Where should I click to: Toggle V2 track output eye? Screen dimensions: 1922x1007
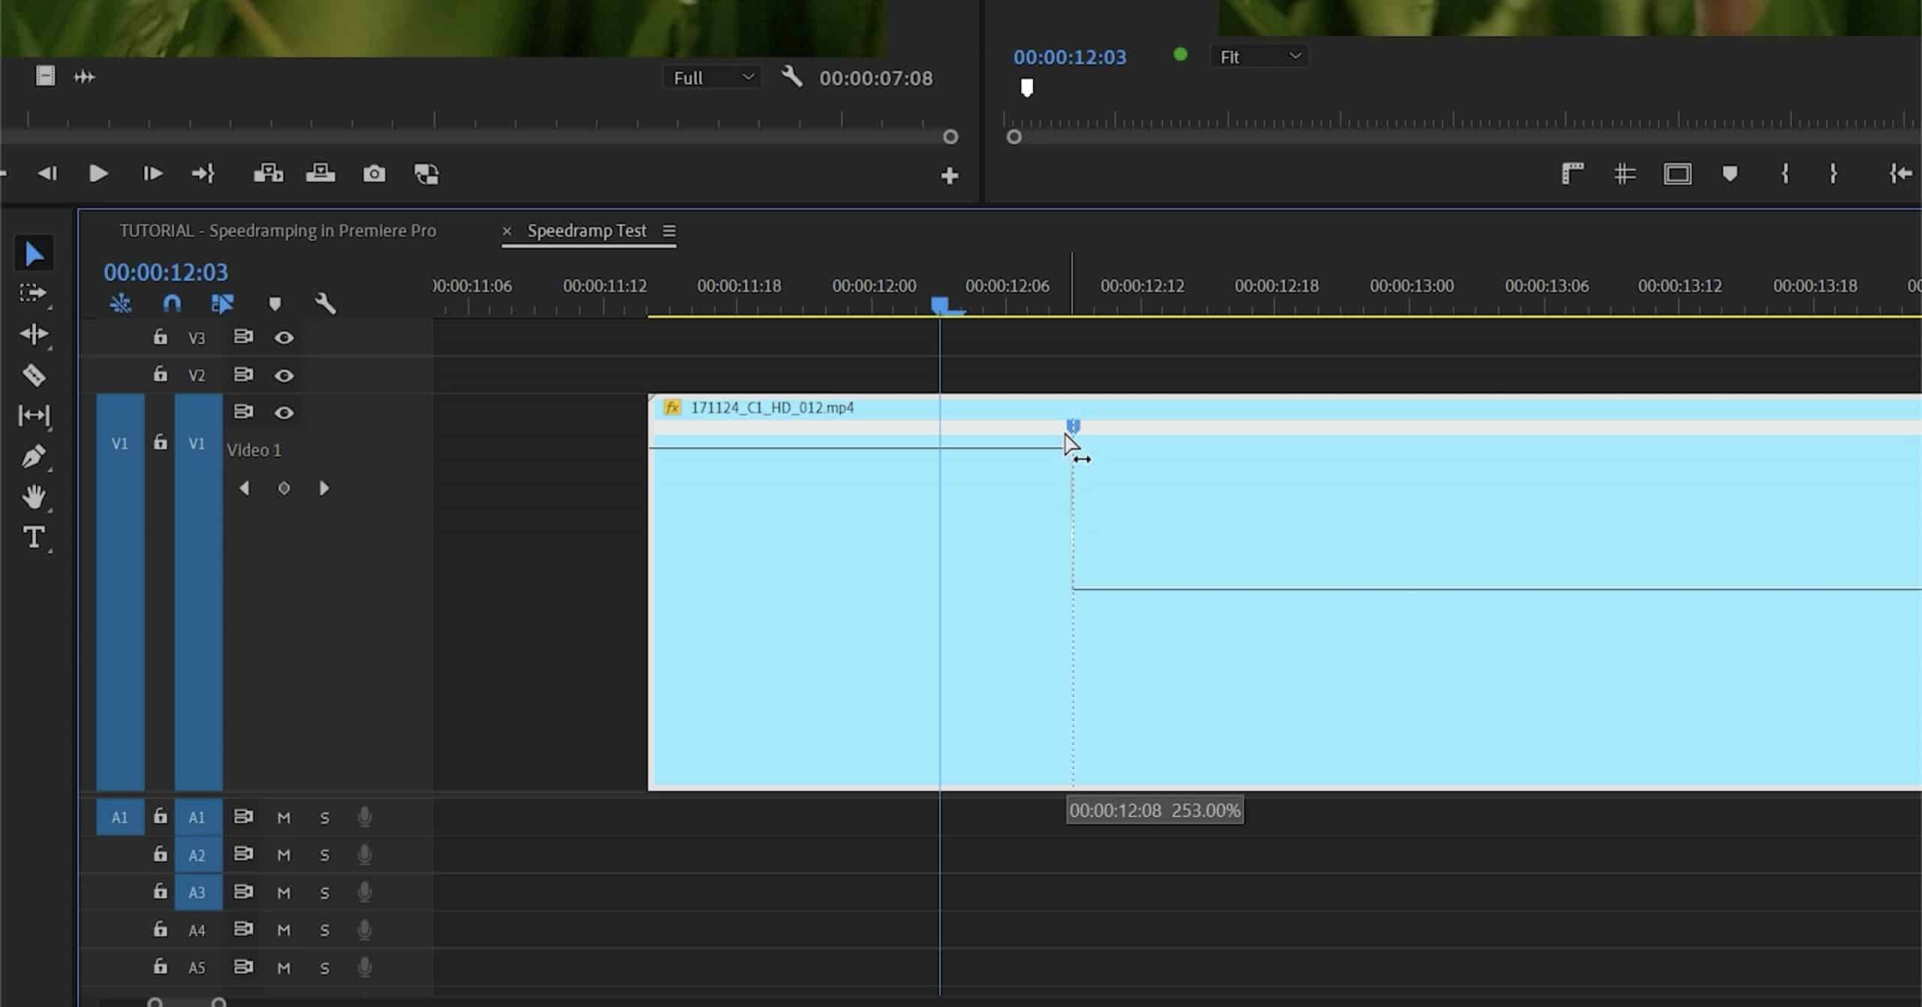(284, 375)
